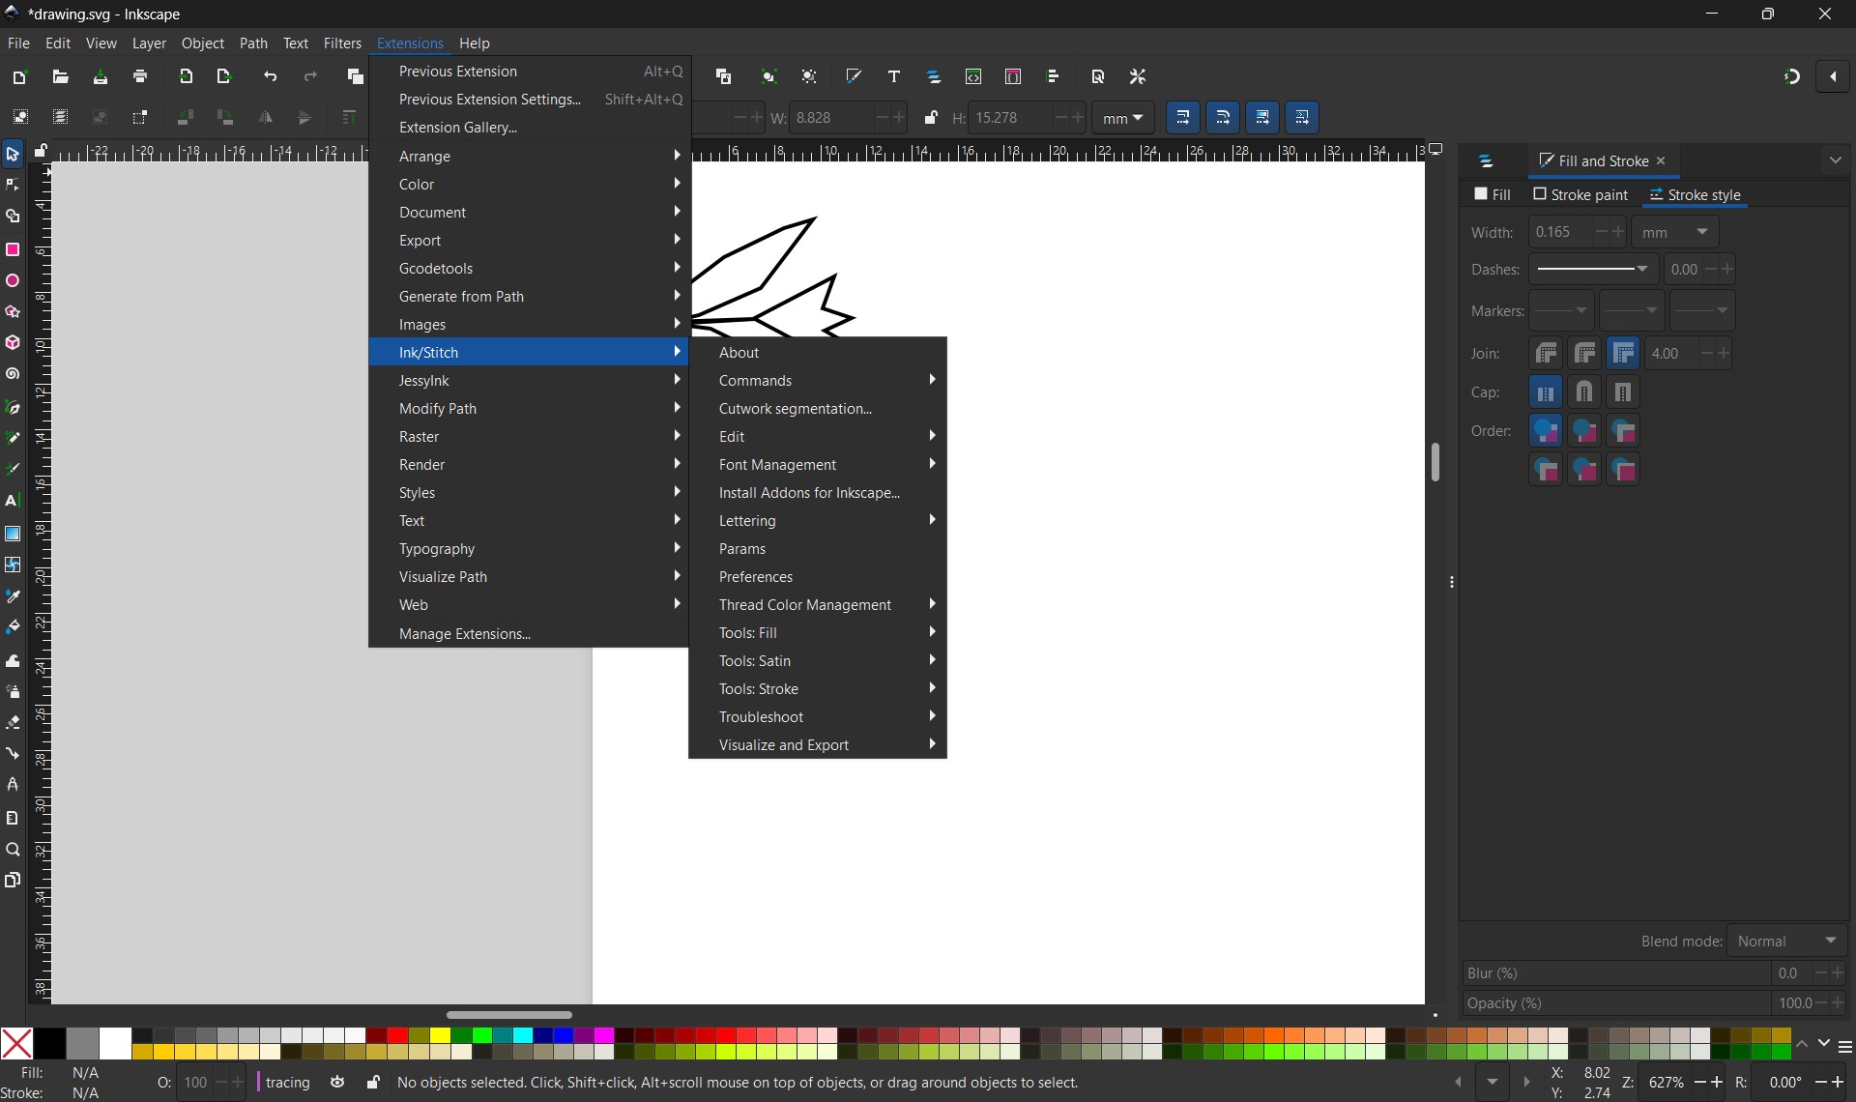The height and width of the screenshot is (1102, 1856).
Task: Select the Spiral tool
Action: pos(13,374)
